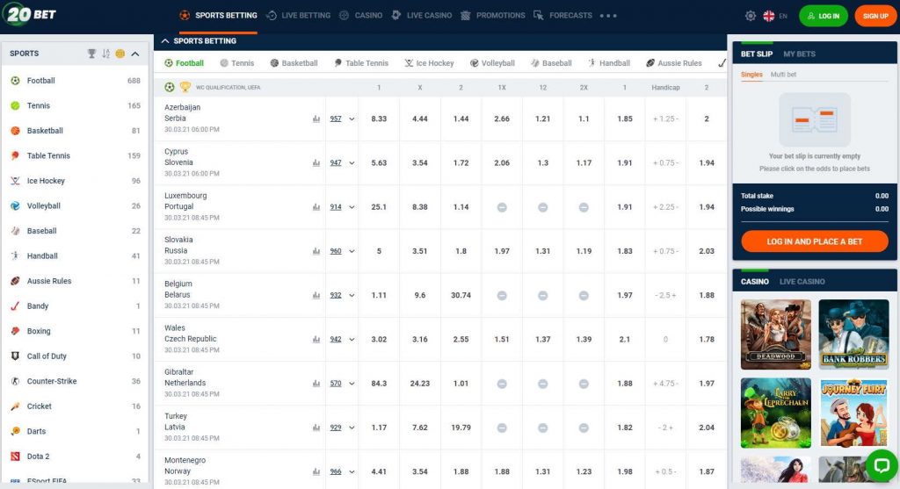
Task: Switch to Multi bet type
Action: (x=783, y=75)
